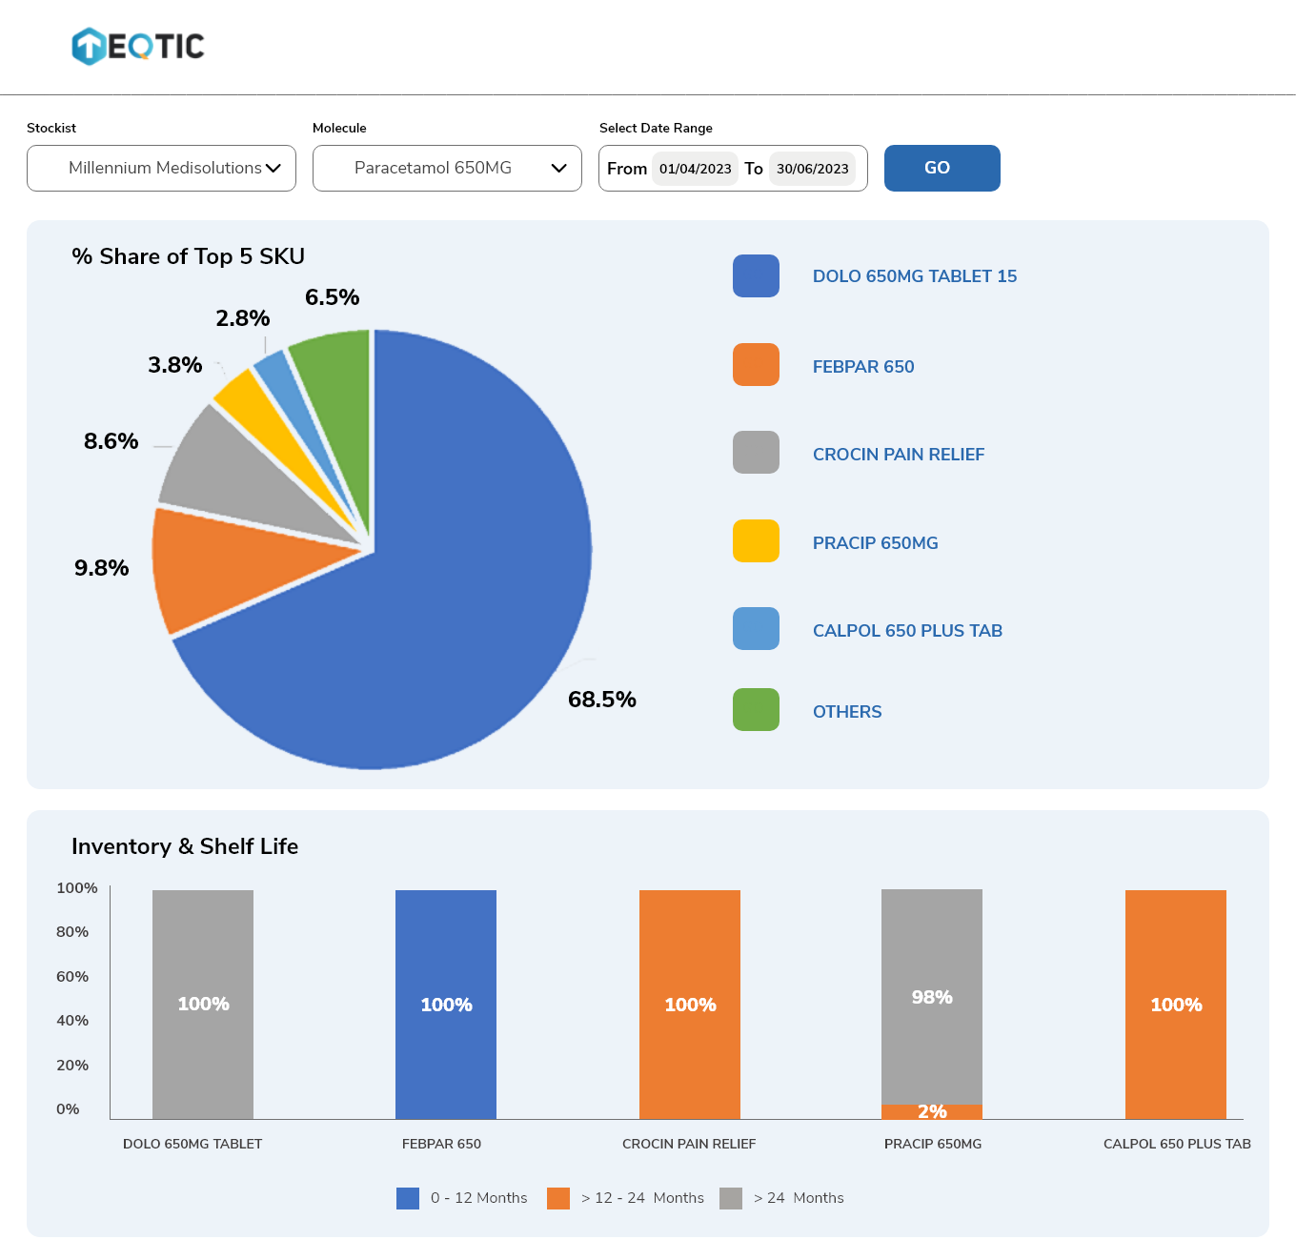Click the FEBPAR 650 orange legend swatch
The image size is (1296, 1260).
(x=756, y=365)
